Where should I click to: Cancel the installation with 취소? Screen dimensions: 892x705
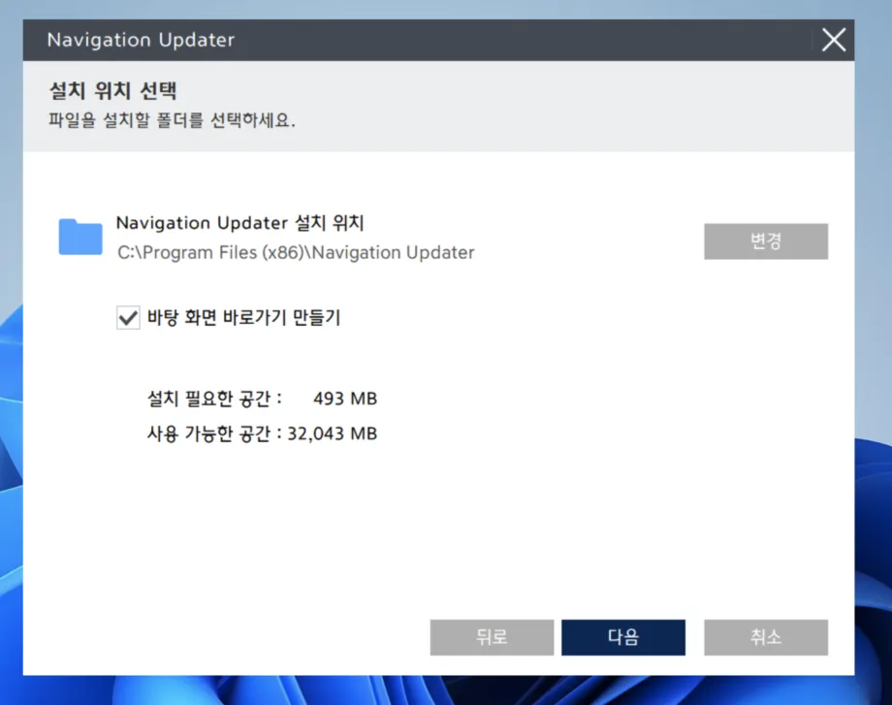click(765, 637)
